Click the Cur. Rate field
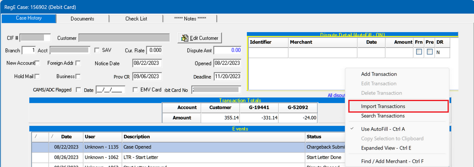 (154, 50)
